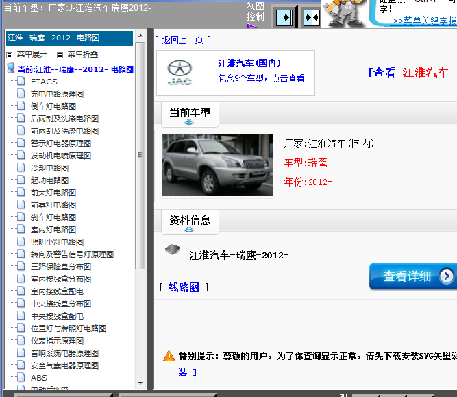Open 室内灯电路图 diagram

[x=53, y=230]
